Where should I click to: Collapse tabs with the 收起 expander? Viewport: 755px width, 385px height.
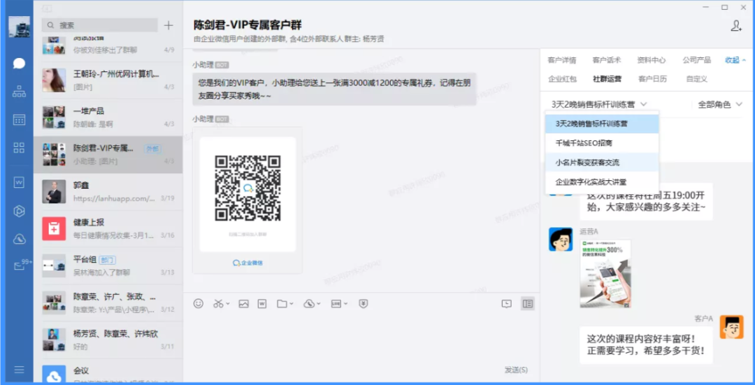point(735,60)
